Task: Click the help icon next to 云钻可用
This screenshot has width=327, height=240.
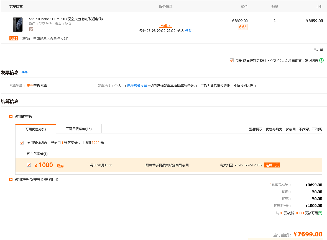Action: click(320, 213)
